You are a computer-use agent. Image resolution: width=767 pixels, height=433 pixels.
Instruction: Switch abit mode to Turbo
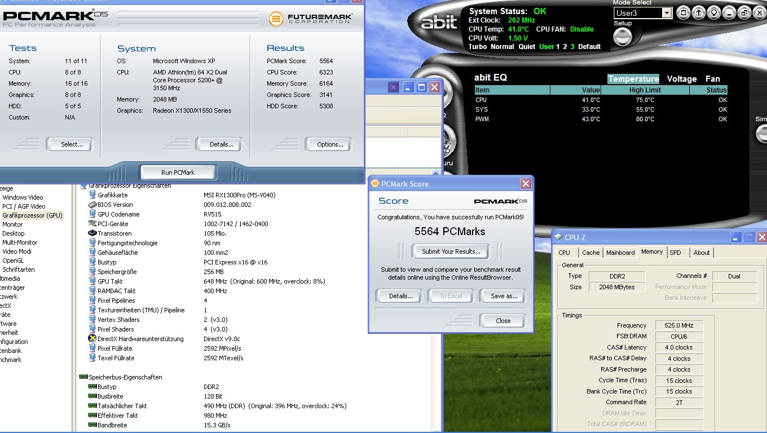tap(478, 47)
